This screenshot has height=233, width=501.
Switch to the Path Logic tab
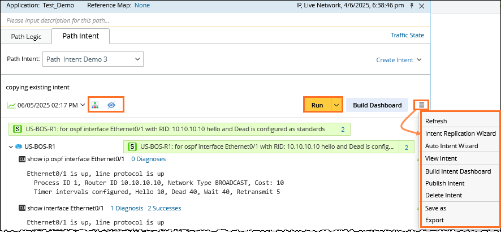[x=26, y=36]
